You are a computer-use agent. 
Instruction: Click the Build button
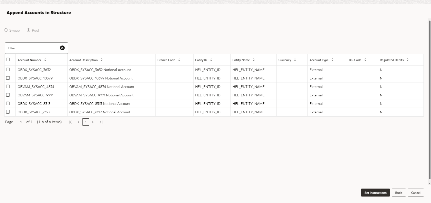click(399, 193)
